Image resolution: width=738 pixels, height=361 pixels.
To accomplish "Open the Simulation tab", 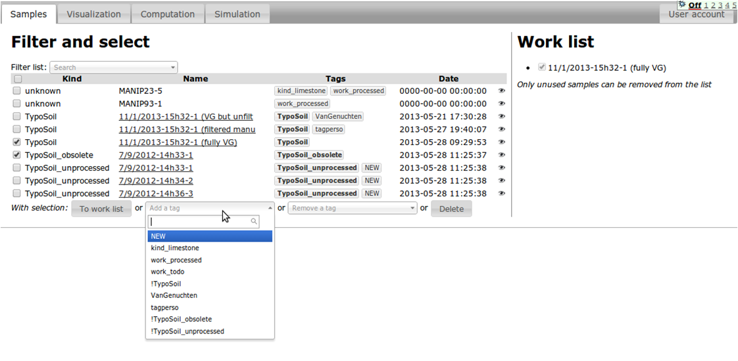I will tap(237, 14).
